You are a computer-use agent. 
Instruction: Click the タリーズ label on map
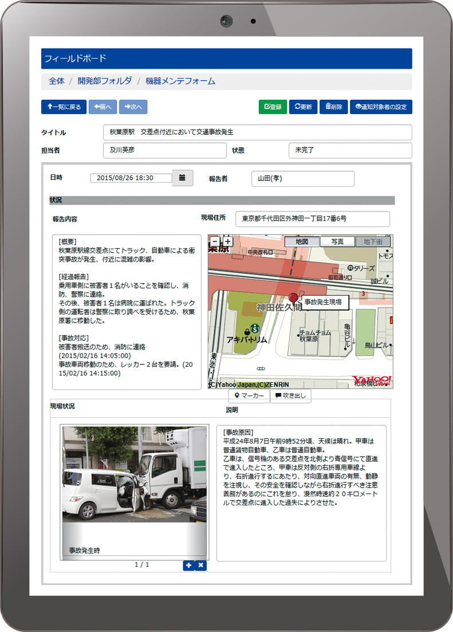(361, 268)
